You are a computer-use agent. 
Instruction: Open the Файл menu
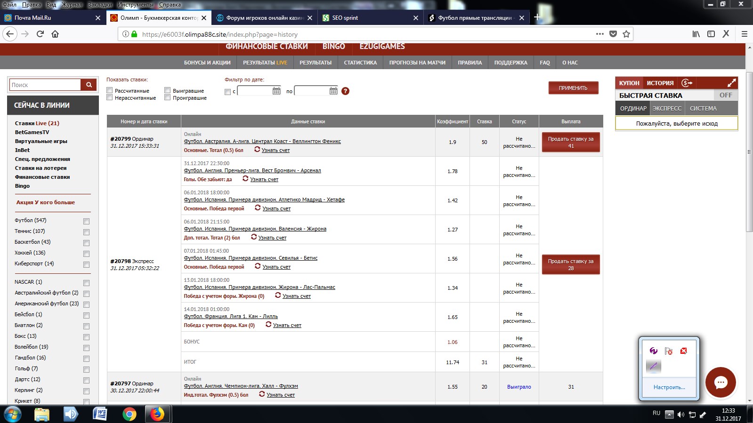point(10,4)
